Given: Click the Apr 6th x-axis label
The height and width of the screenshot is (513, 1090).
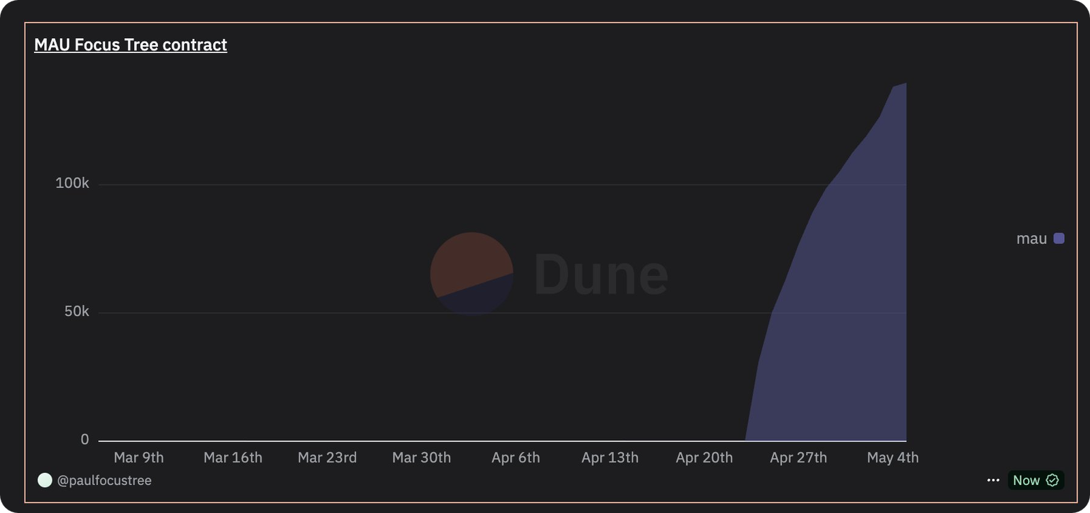Looking at the screenshot, I should click(x=516, y=458).
